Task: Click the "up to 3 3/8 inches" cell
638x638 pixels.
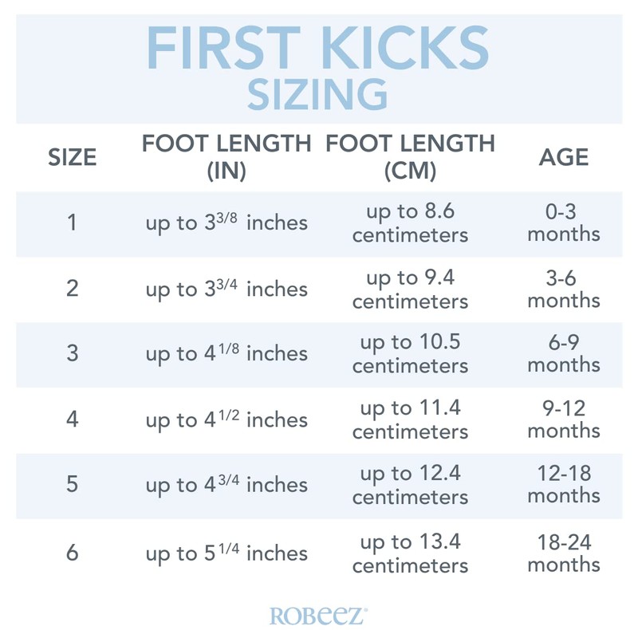Action: tap(226, 223)
